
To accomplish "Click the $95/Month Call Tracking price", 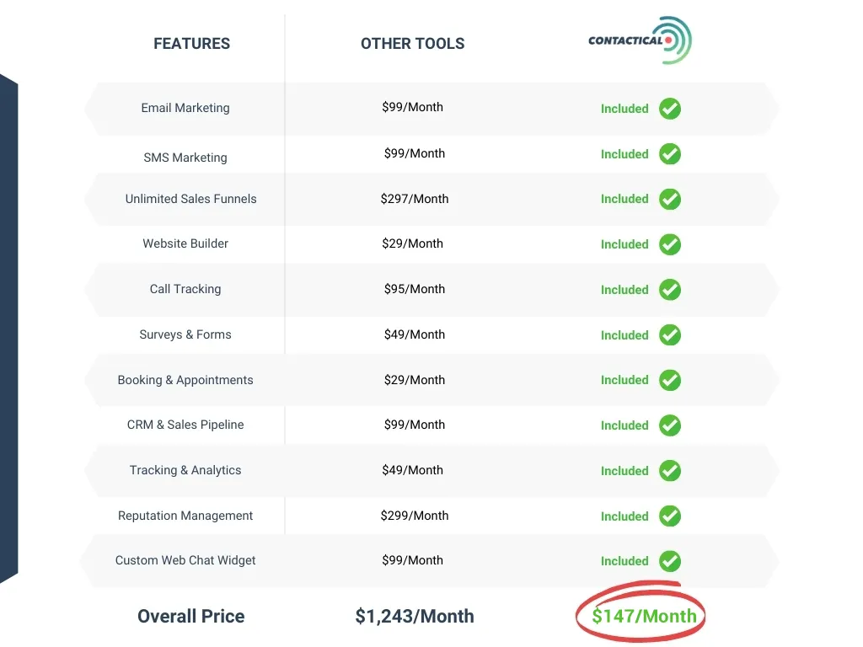I will coord(415,289).
